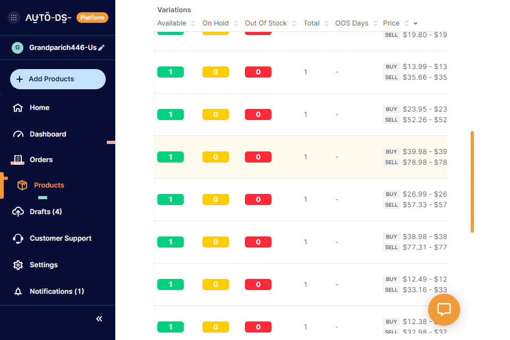Click BUY price $26.99 - $26
Image resolution: width=510 pixels, height=340 pixels.
click(x=425, y=194)
